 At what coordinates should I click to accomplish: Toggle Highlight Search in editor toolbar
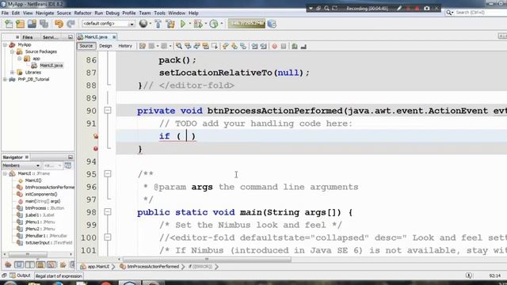coord(205,46)
